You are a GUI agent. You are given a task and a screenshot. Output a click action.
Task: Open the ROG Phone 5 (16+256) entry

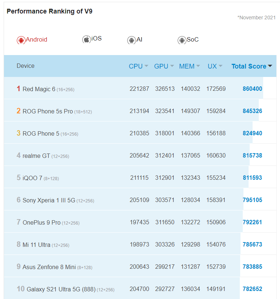(x=50, y=134)
